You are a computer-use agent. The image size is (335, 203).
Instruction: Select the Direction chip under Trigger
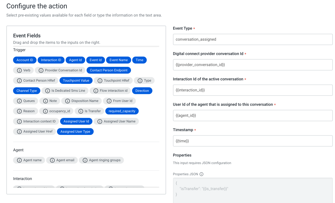[142, 90]
